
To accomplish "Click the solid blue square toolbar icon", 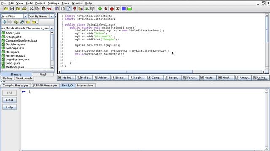I will click(124, 9).
